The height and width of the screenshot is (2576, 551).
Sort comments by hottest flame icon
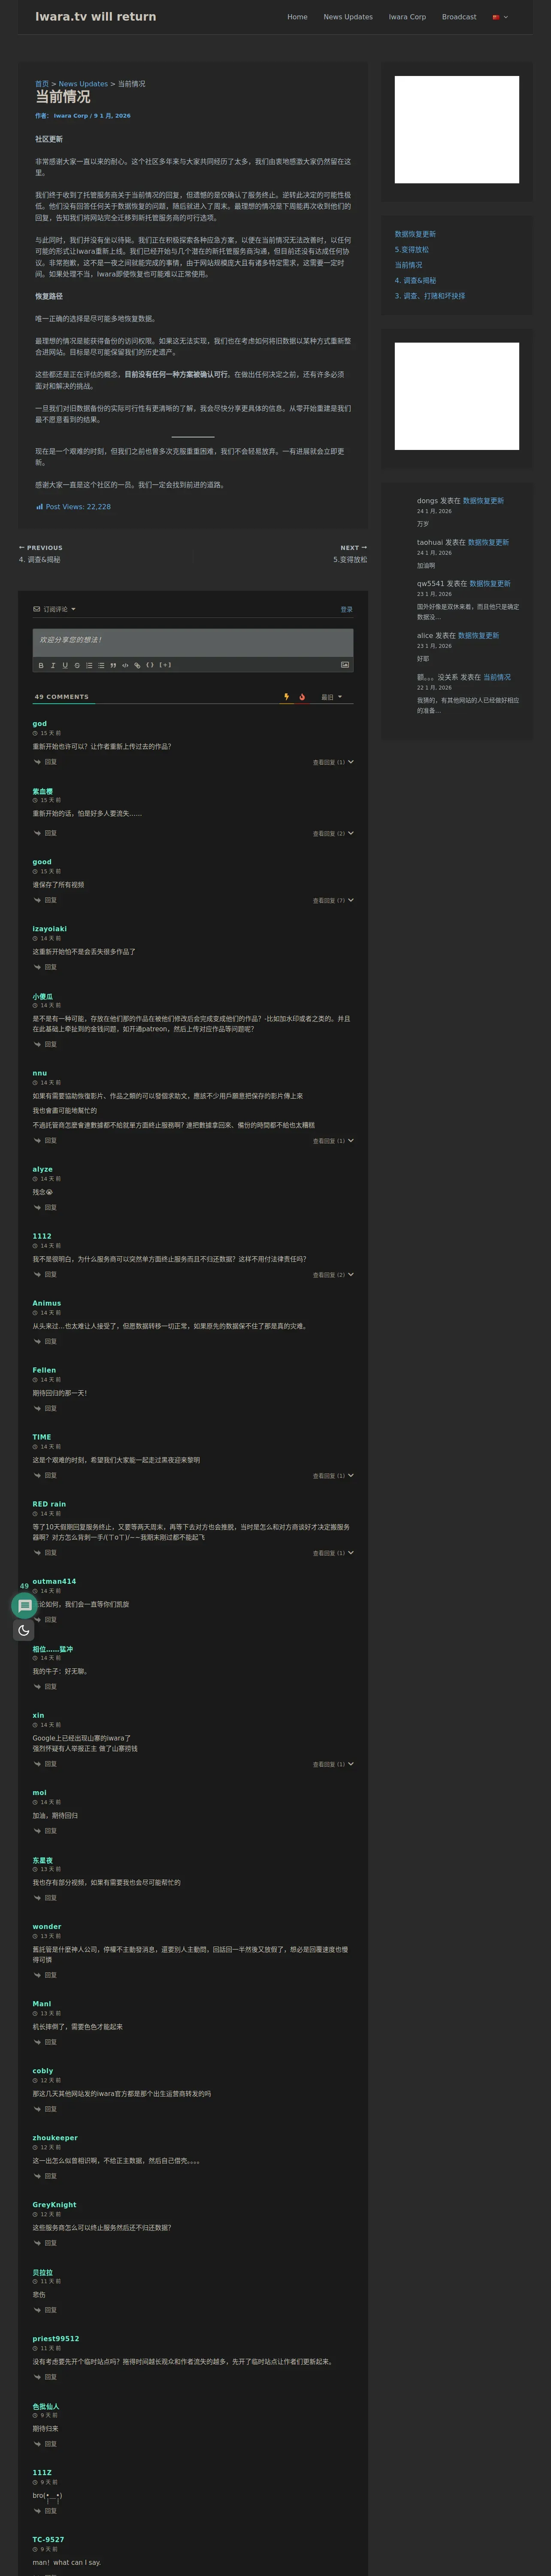coord(302,697)
